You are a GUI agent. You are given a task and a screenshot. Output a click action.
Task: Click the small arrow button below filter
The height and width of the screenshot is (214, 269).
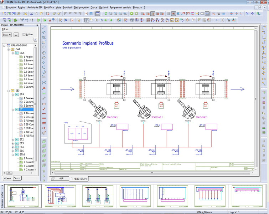tap(35, 40)
